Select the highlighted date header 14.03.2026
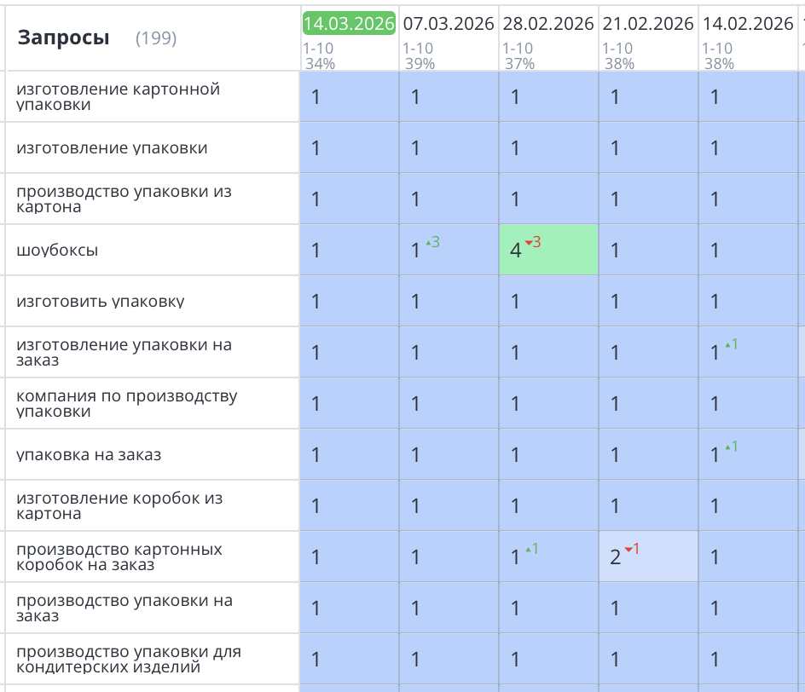 point(348,24)
